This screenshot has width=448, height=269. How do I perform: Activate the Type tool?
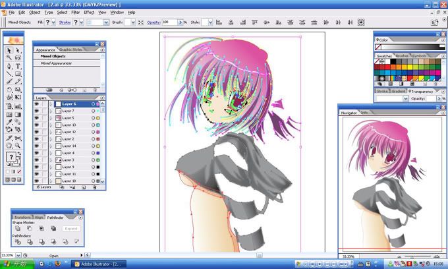pyautogui.click(x=18, y=66)
